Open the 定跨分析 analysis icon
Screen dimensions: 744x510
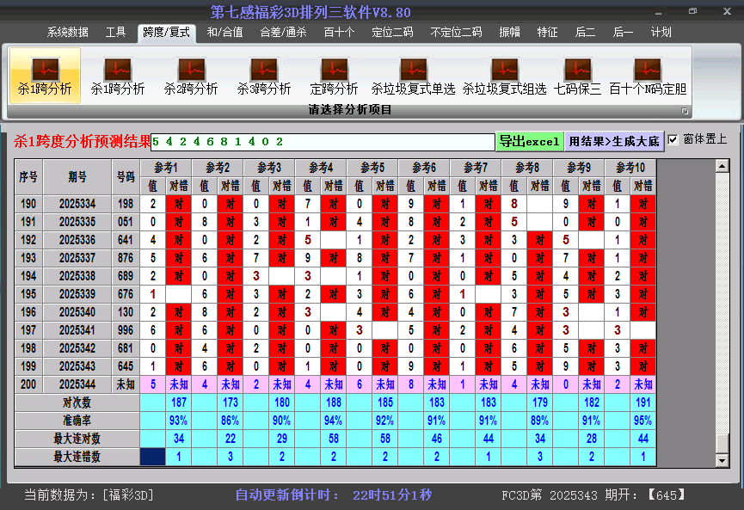click(332, 75)
